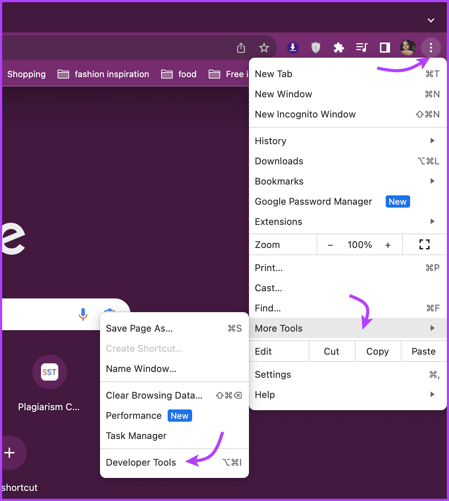
Task: Open the Plagiarism Checker shortcut
Action: (49, 372)
